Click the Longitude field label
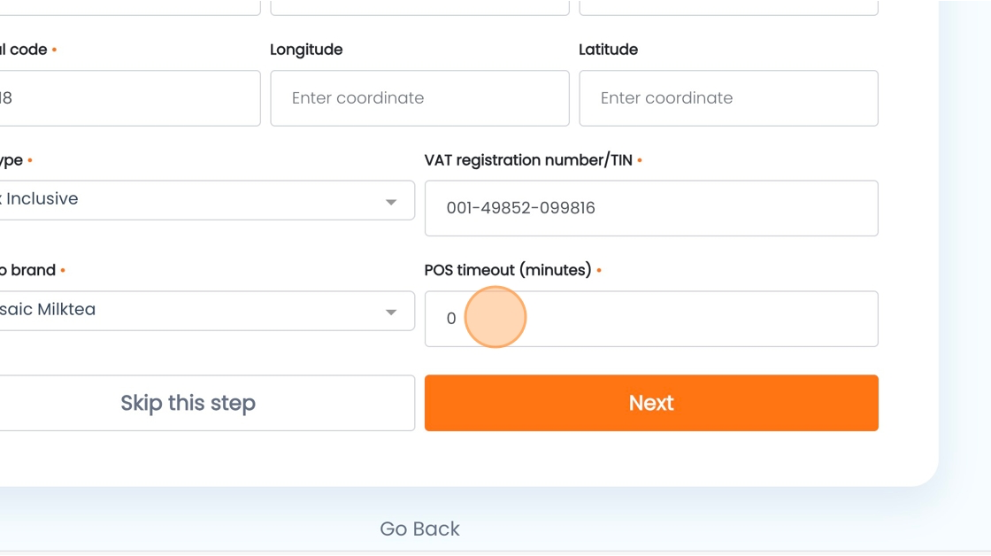This screenshot has height=556, width=991. tap(306, 50)
